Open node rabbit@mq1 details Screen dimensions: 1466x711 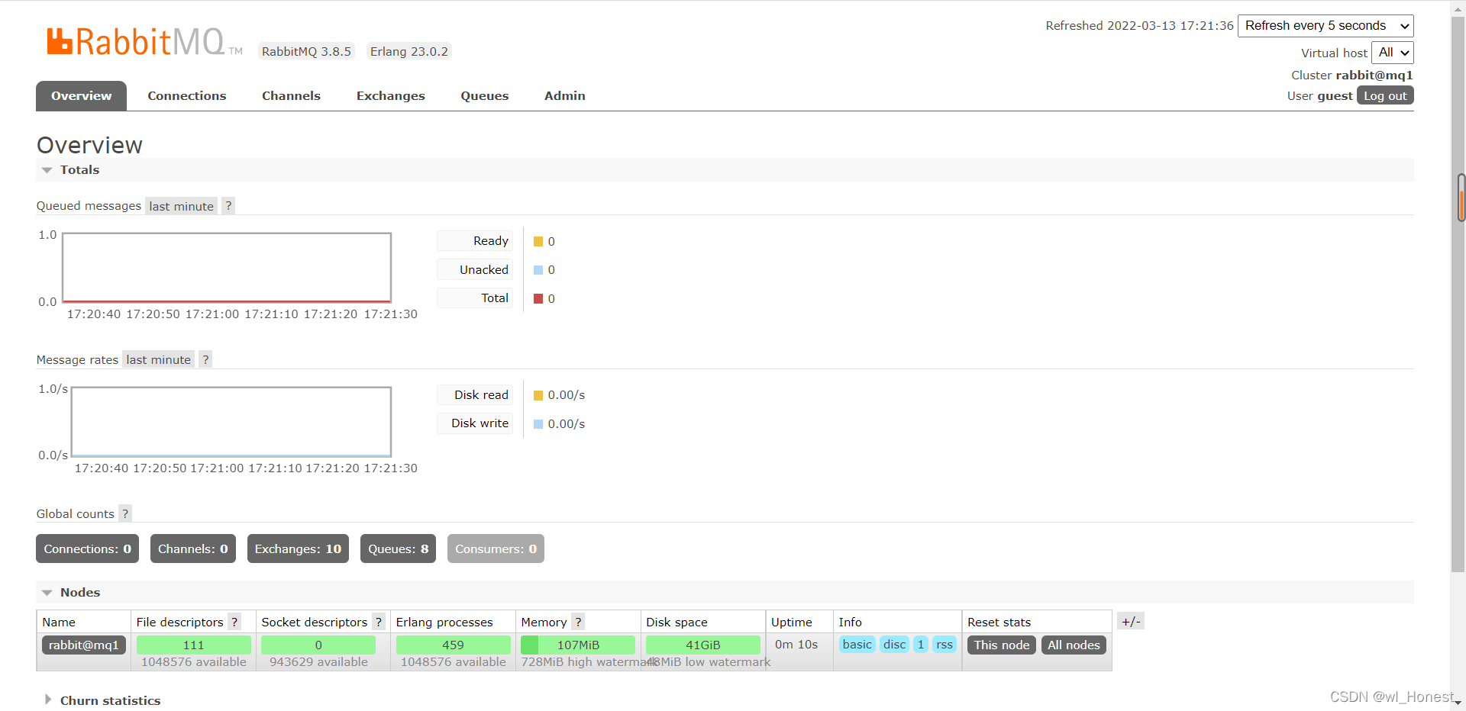tap(83, 645)
